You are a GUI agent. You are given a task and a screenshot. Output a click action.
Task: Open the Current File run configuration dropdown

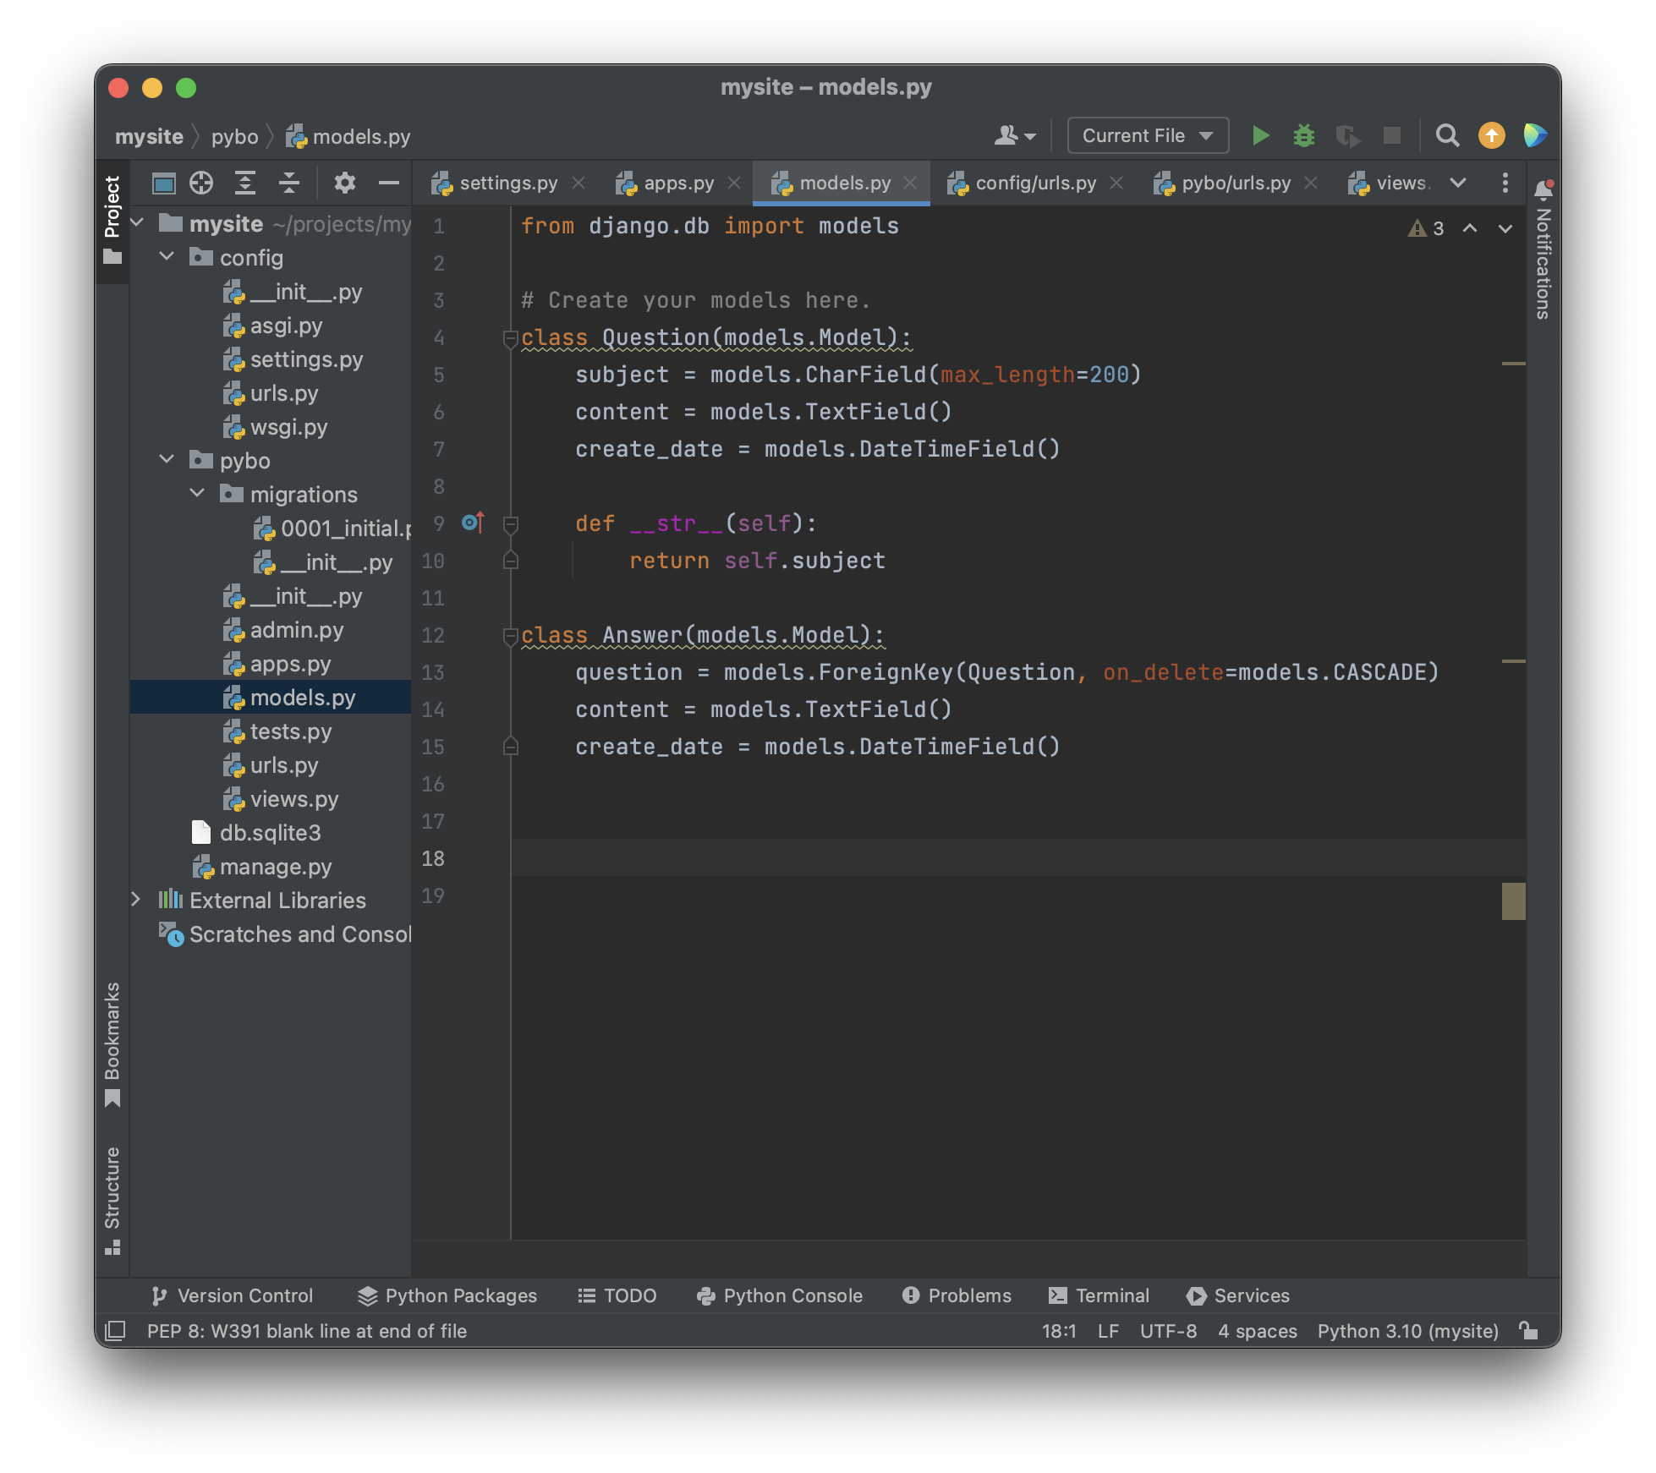[x=1147, y=135]
